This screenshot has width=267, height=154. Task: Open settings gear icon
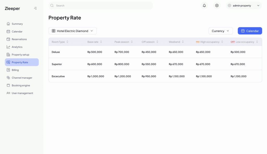pyautogui.click(x=217, y=5)
